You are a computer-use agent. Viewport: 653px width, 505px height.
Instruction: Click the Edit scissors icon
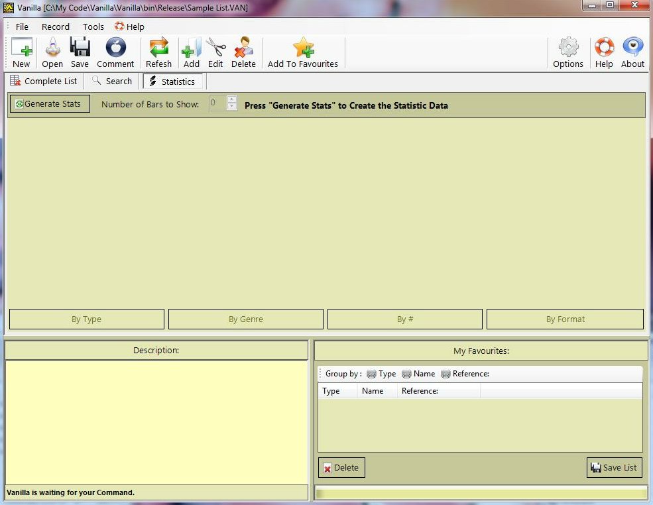(x=215, y=48)
